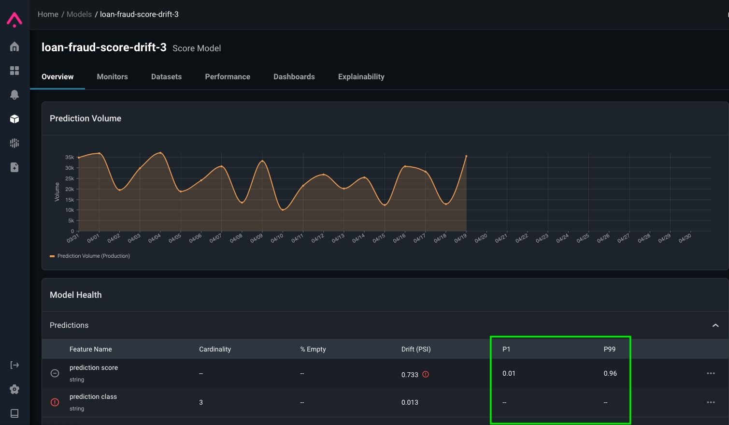Image resolution: width=729 pixels, height=425 pixels.
Task: Click the drift alert icon beside 0.733
Action: [x=426, y=374]
